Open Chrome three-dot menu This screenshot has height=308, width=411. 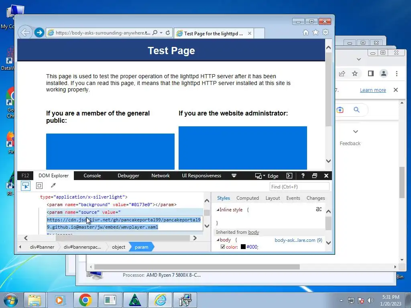(397, 74)
